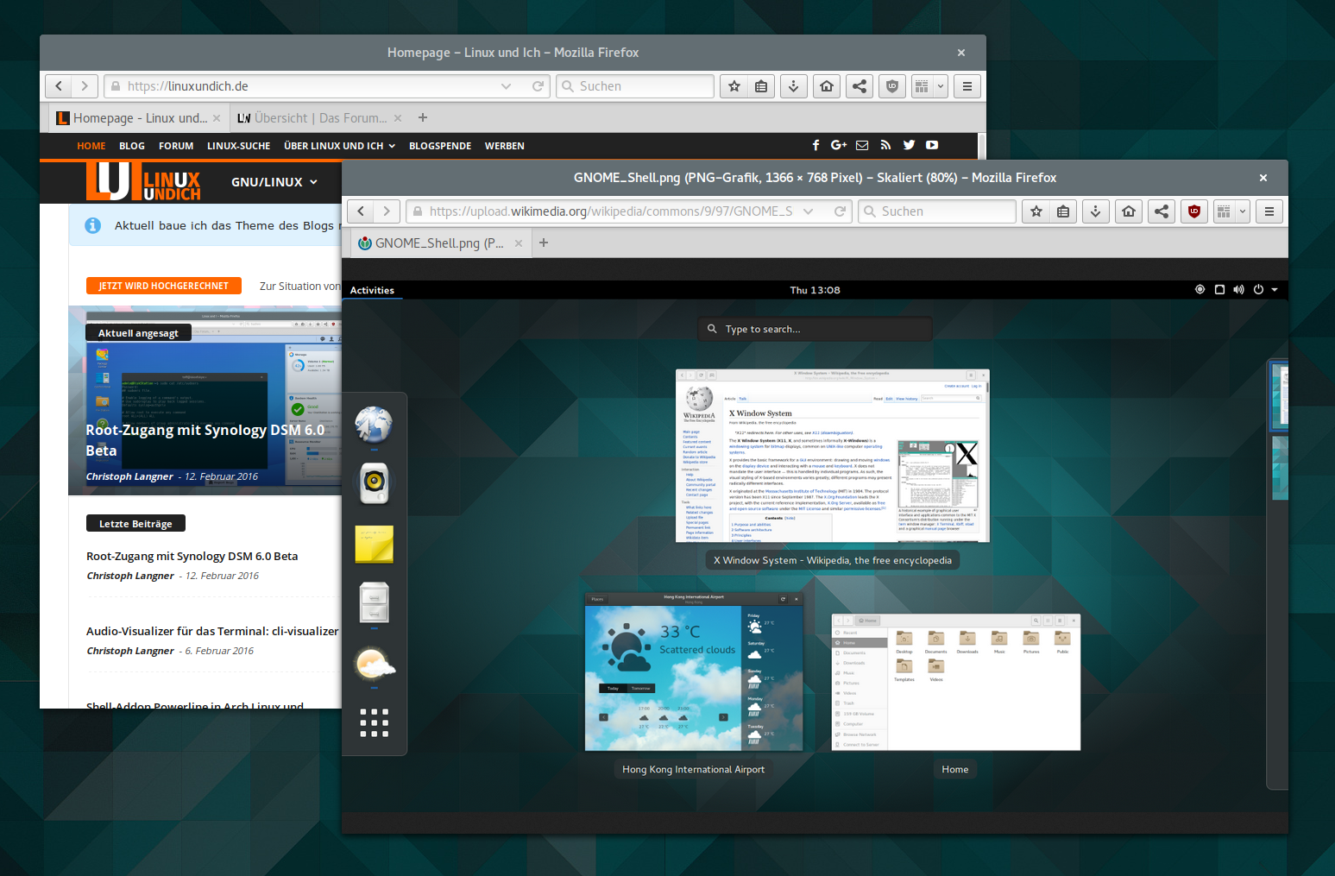Go forward in GNOME_Shell.png Firefox window
The height and width of the screenshot is (876, 1335).
point(386,211)
